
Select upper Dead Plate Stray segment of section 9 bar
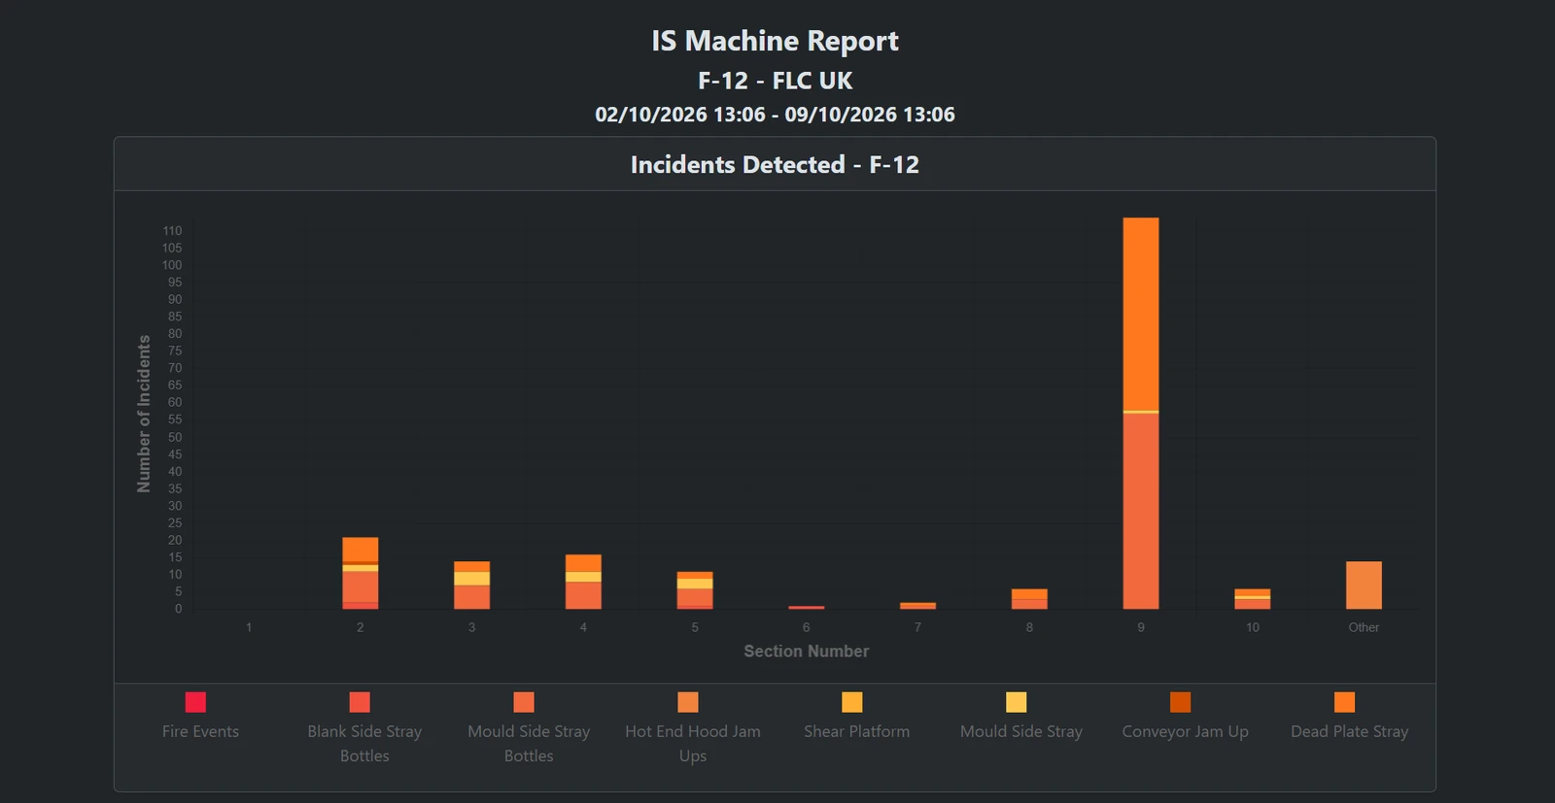click(1141, 314)
